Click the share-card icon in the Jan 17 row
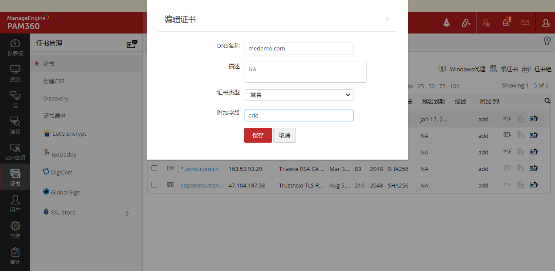 (534, 118)
